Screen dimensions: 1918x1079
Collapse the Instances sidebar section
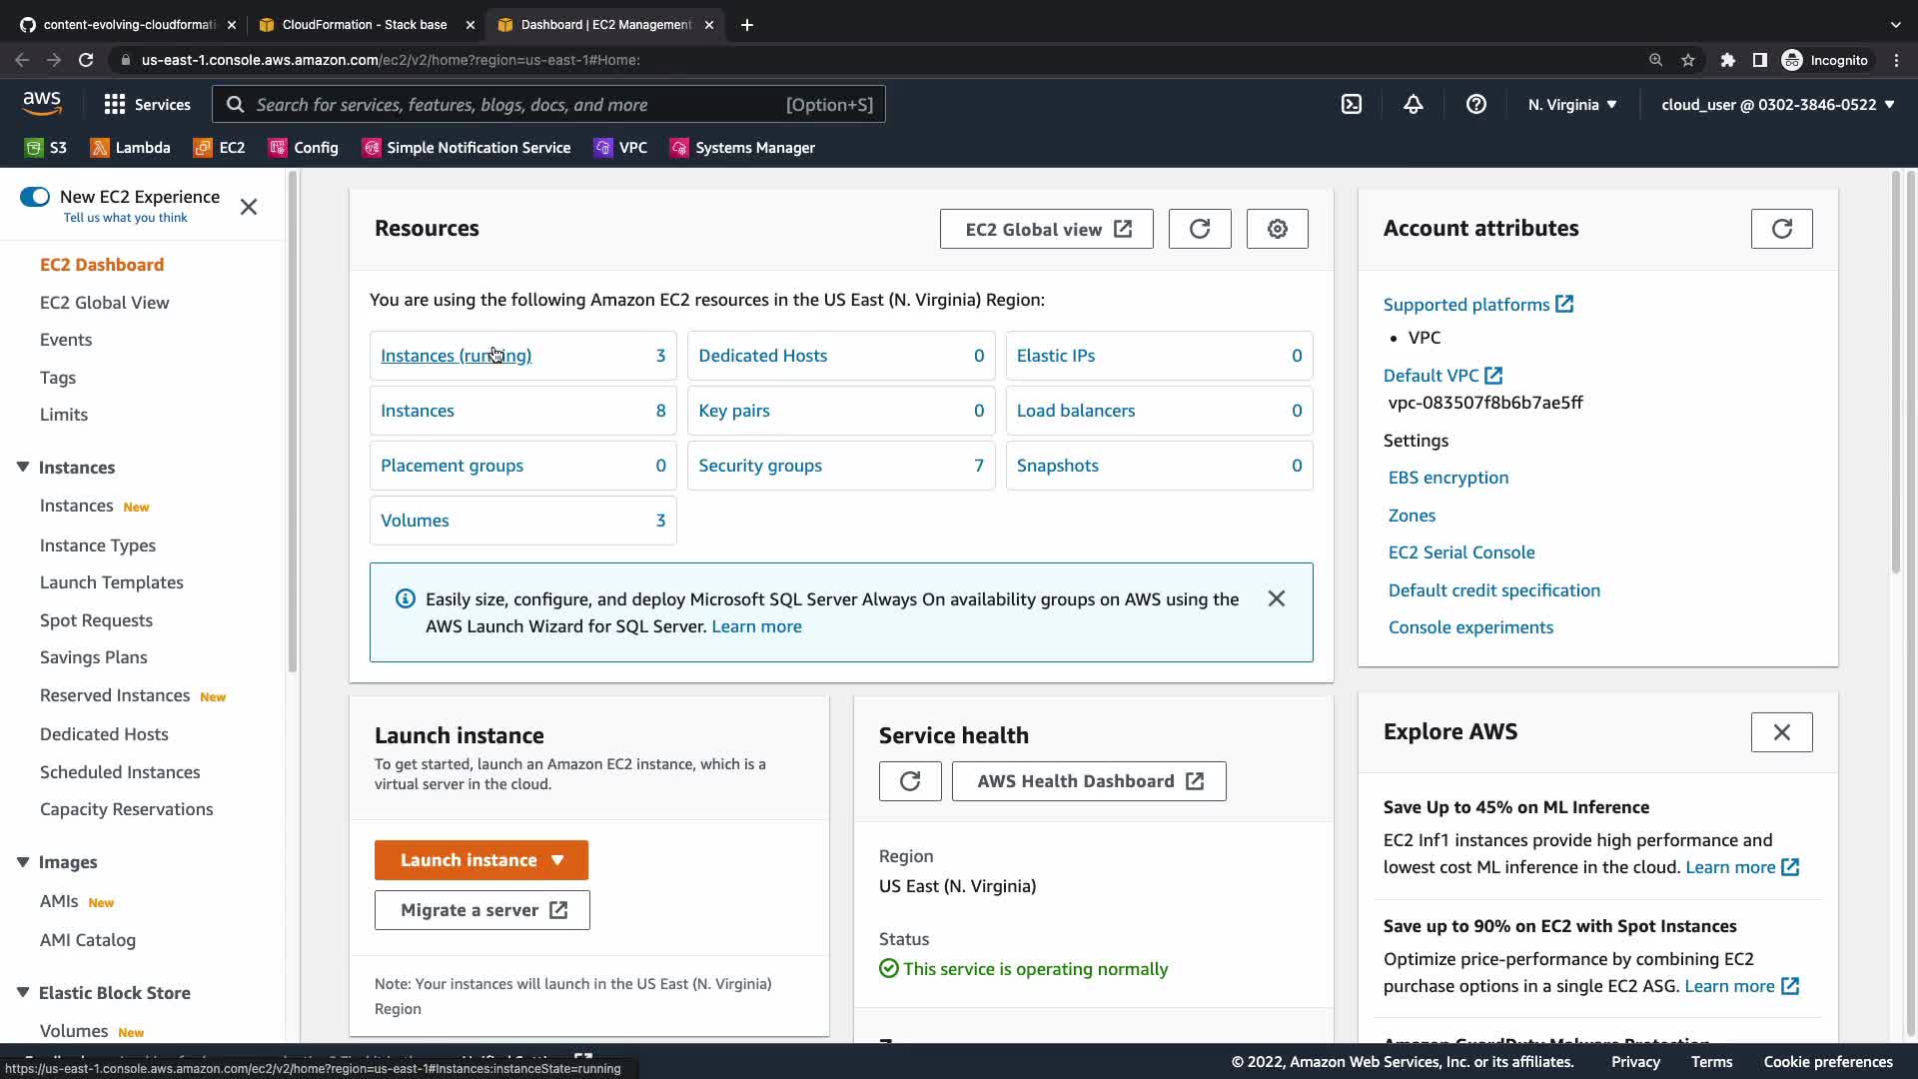pos(23,468)
